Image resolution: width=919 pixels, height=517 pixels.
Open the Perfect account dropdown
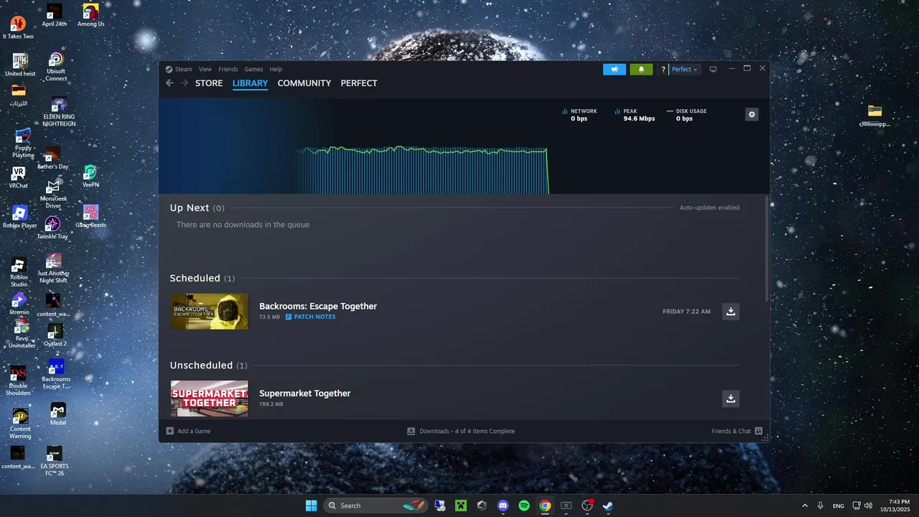pos(684,70)
